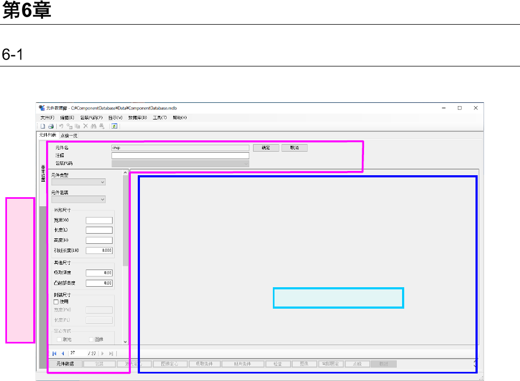Go to first record navigation arrow
Viewport: 520px width, 381px height.
(54, 354)
